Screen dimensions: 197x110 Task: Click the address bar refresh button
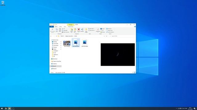point(107,36)
